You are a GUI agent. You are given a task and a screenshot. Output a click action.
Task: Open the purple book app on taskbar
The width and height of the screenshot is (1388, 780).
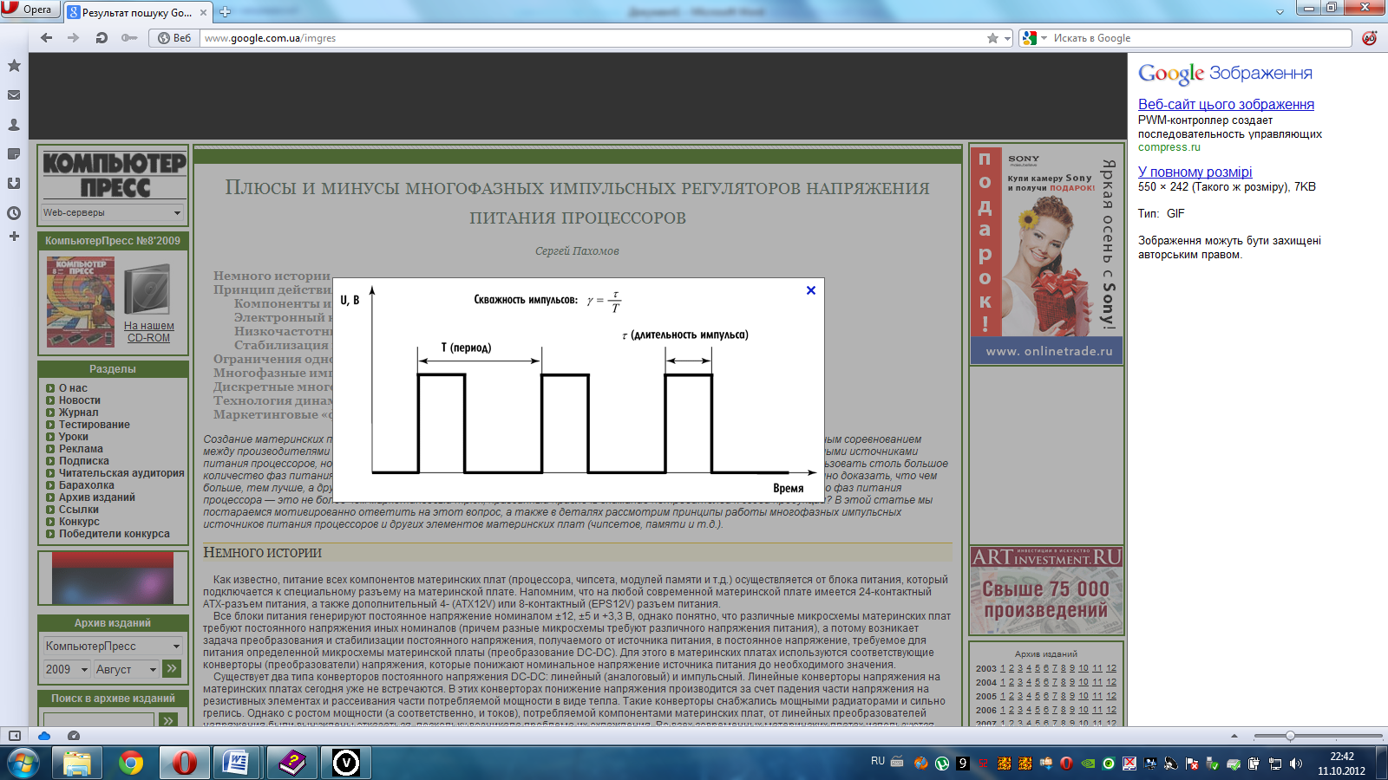(292, 764)
